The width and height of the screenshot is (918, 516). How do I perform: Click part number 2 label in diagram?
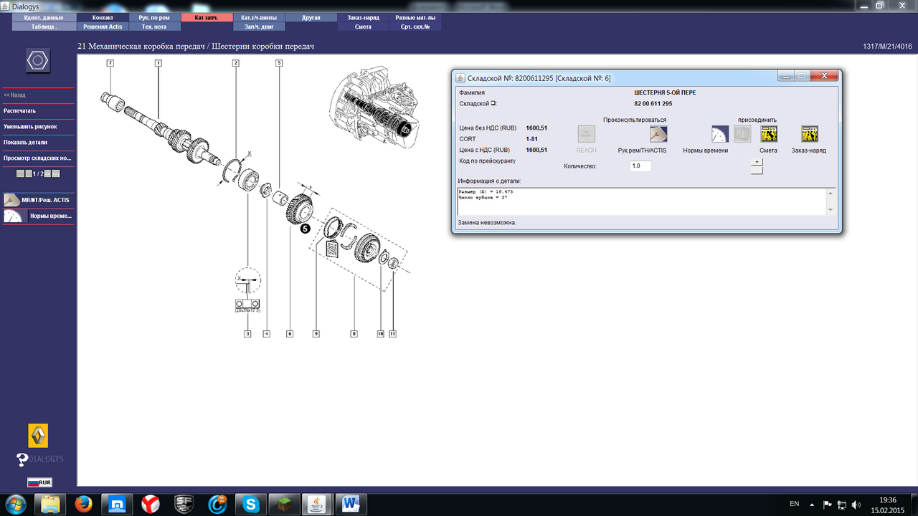(x=235, y=63)
